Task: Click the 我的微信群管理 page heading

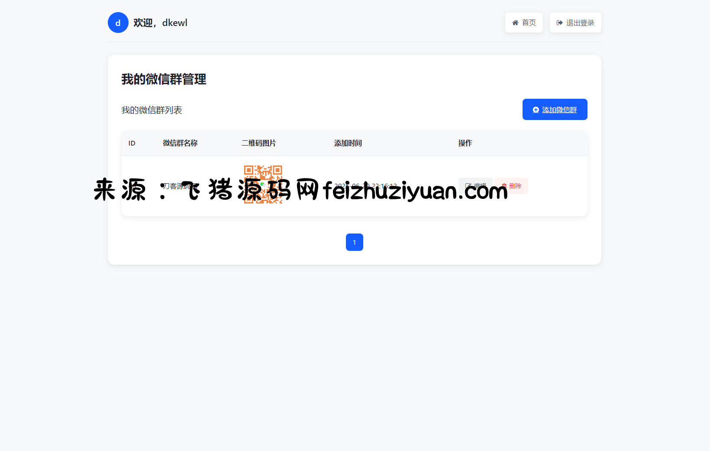Action: pyautogui.click(x=164, y=79)
